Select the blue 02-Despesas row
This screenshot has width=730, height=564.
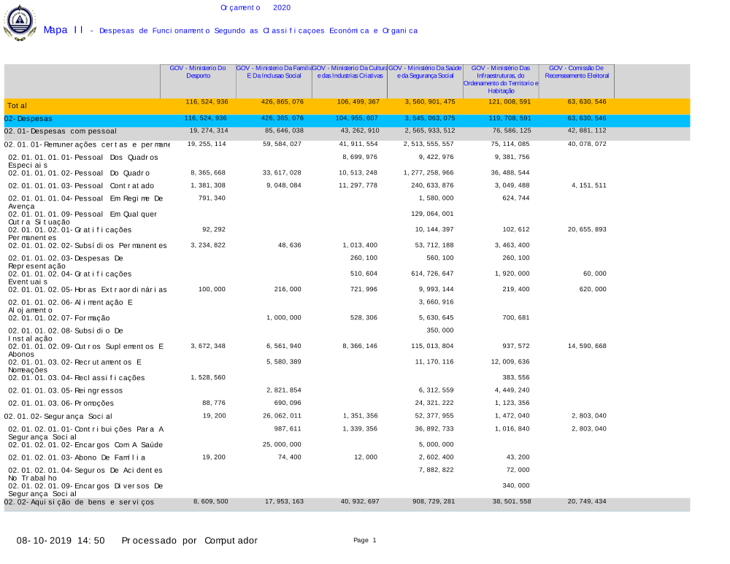[28, 118]
